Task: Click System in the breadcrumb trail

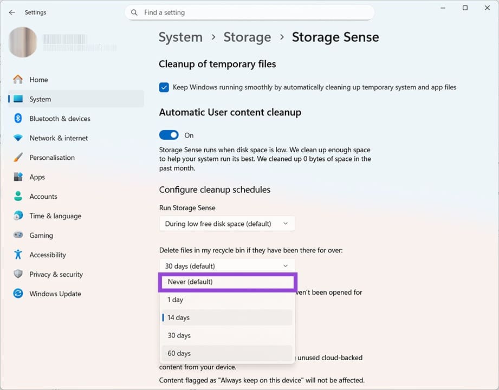Action: click(x=180, y=37)
